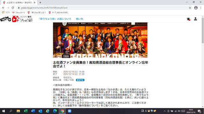Bookmark this page with the star icon
204x114 pixels.
190,8
